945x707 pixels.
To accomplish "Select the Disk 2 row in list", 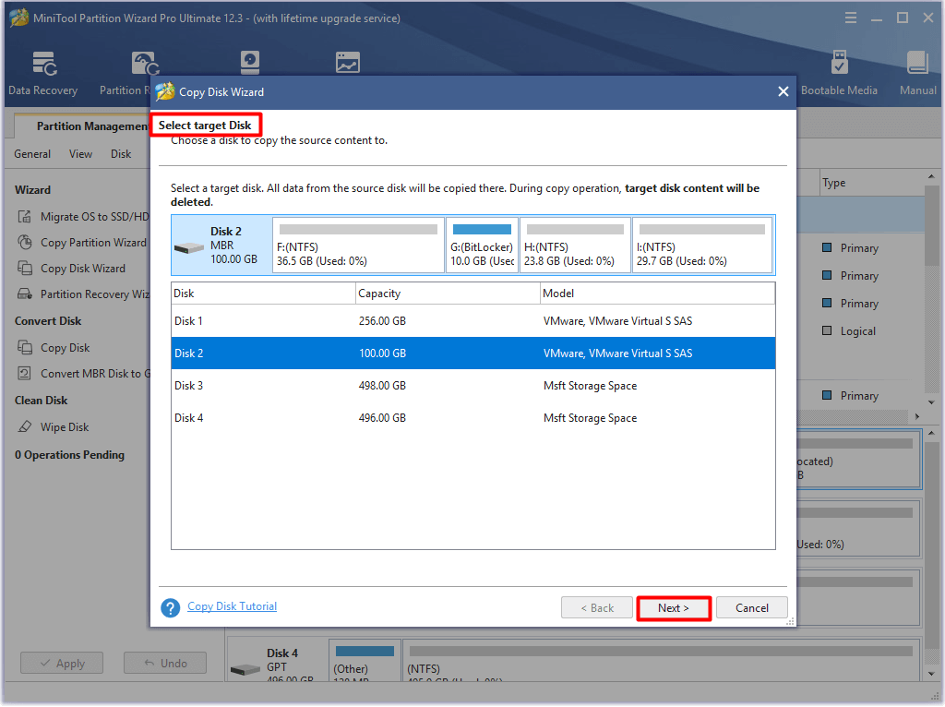I will tap(473, 353).
